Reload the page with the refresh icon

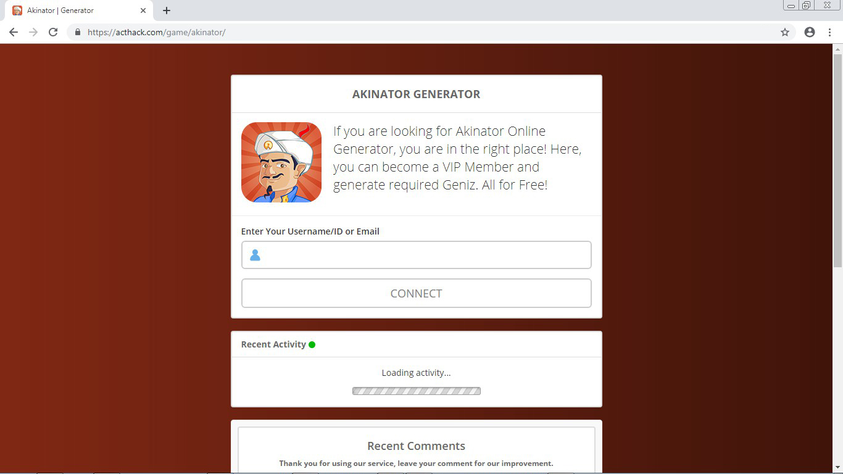click(x=53, y=32)
